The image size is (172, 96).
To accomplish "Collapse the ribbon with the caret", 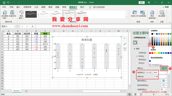I will click(170, 22).
